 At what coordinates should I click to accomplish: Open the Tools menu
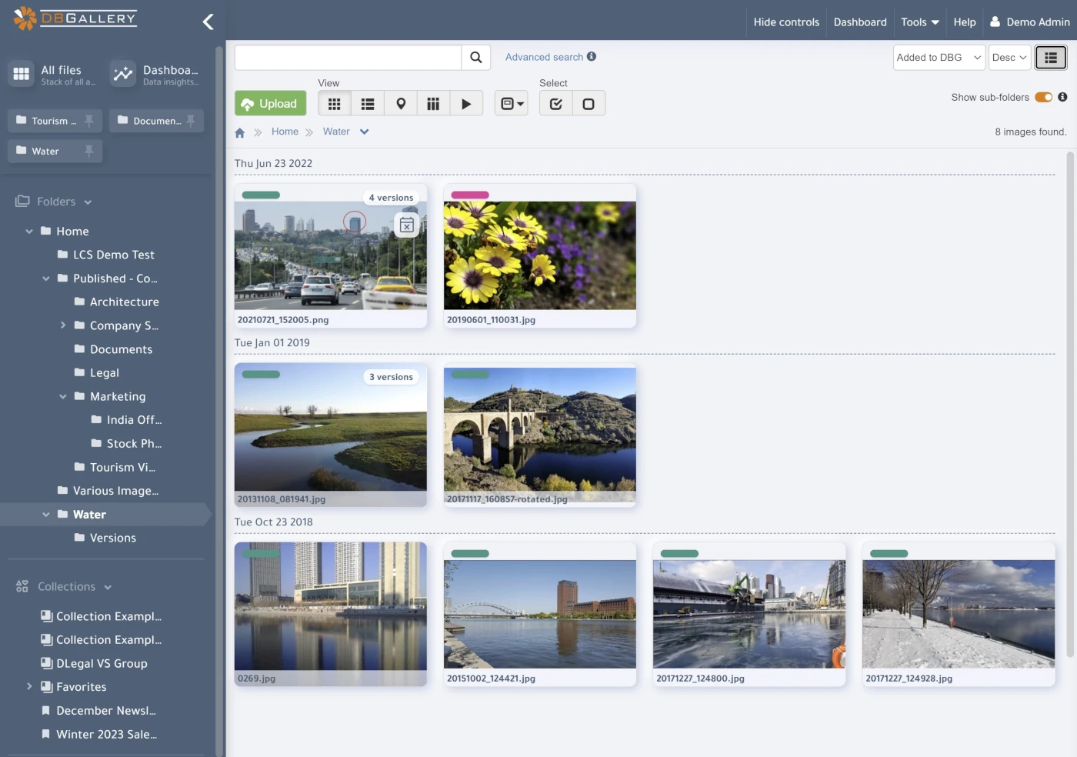[919, 22]
